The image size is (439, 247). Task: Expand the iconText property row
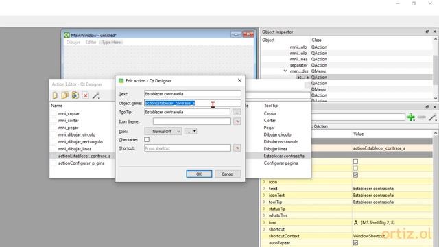coord(264,195)
